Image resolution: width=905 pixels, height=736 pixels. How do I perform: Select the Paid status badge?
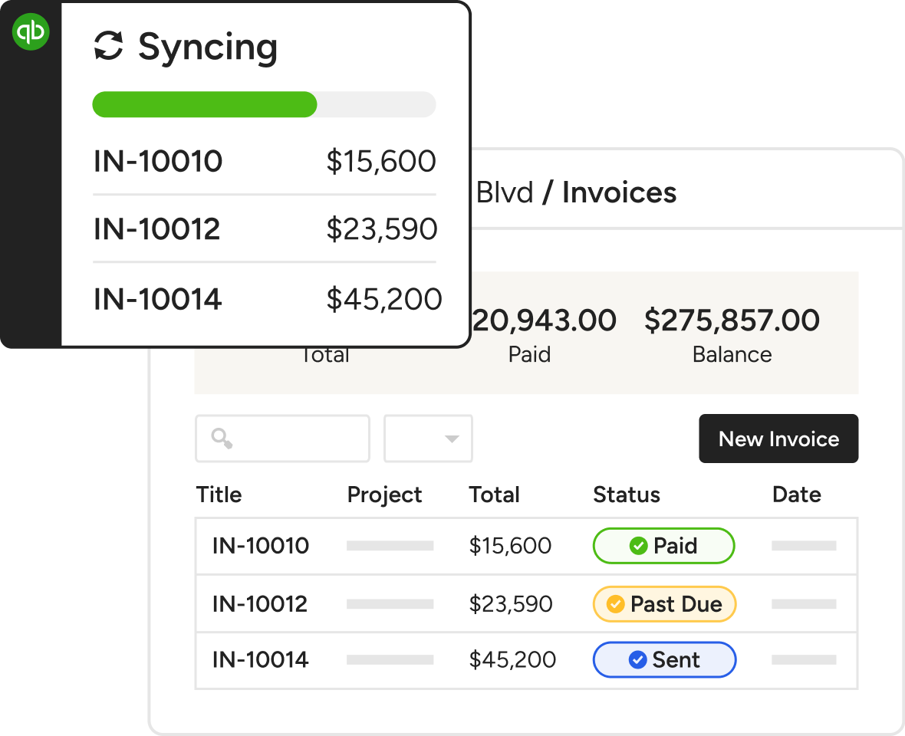663,546
